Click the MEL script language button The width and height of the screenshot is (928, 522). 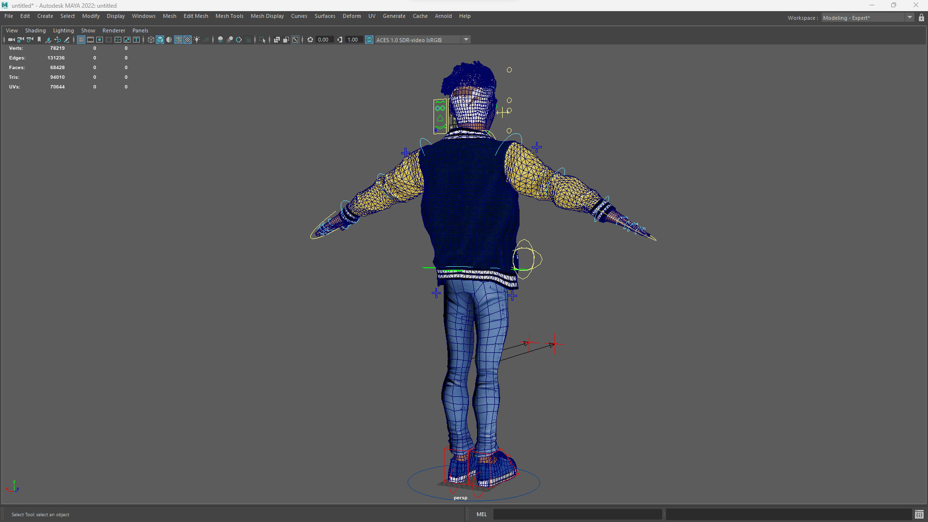click(x=481, y=514)
